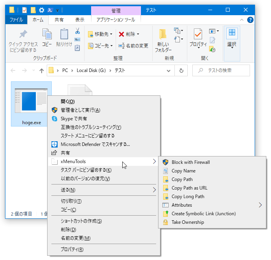Select 互換性のトラブルシューティング(Y)
Image resolution: width=271 pixels, height=260 pixels.
[x=104, y=127]
